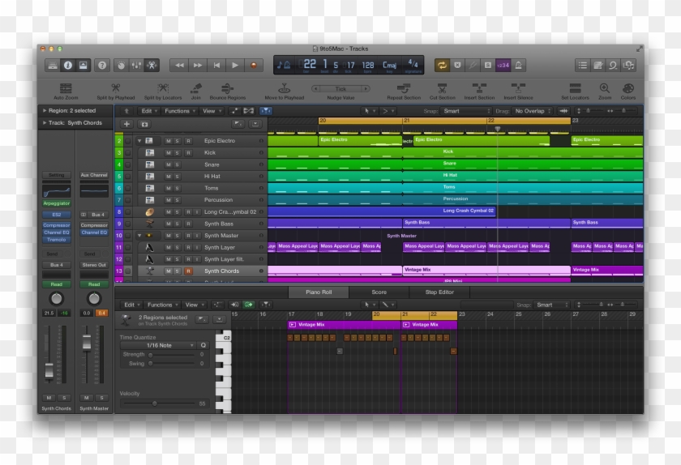
Task: Click the red Record button
Action: click(x=254, y=65)
